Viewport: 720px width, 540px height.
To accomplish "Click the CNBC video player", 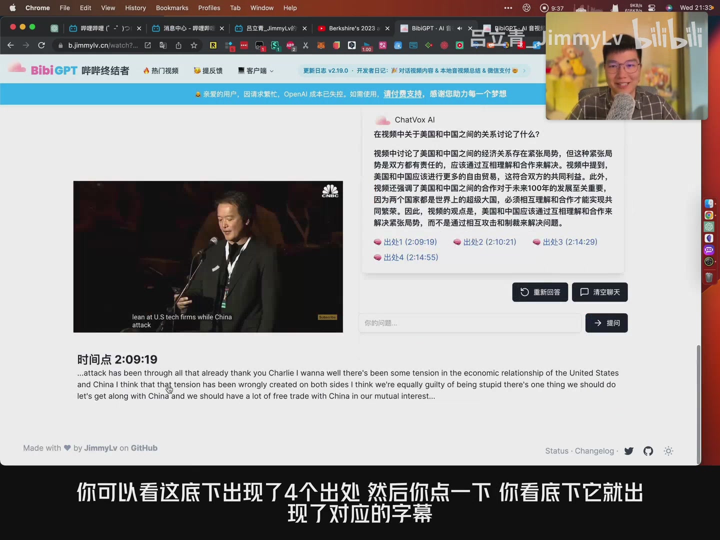I will [208, 256].
